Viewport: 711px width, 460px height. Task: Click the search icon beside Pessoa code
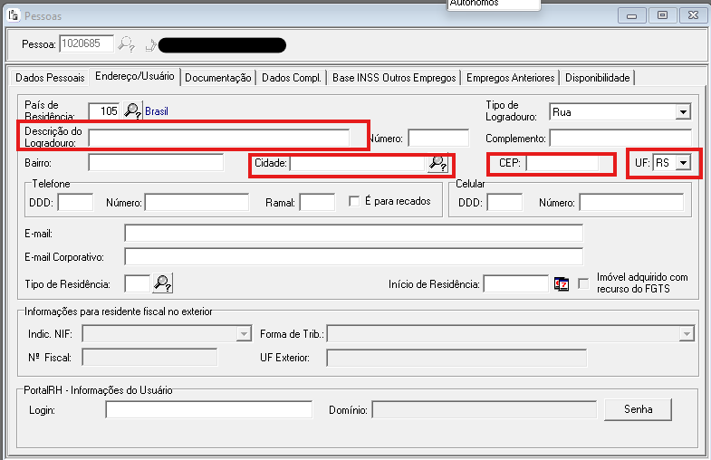(x=127, y=43)
